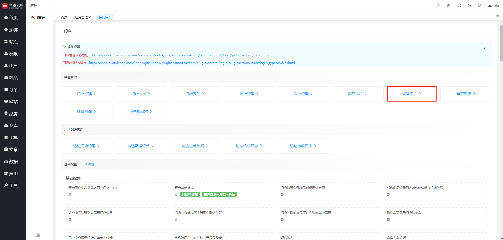Collapse the 操作提示 tips panel

coord(485,48)
